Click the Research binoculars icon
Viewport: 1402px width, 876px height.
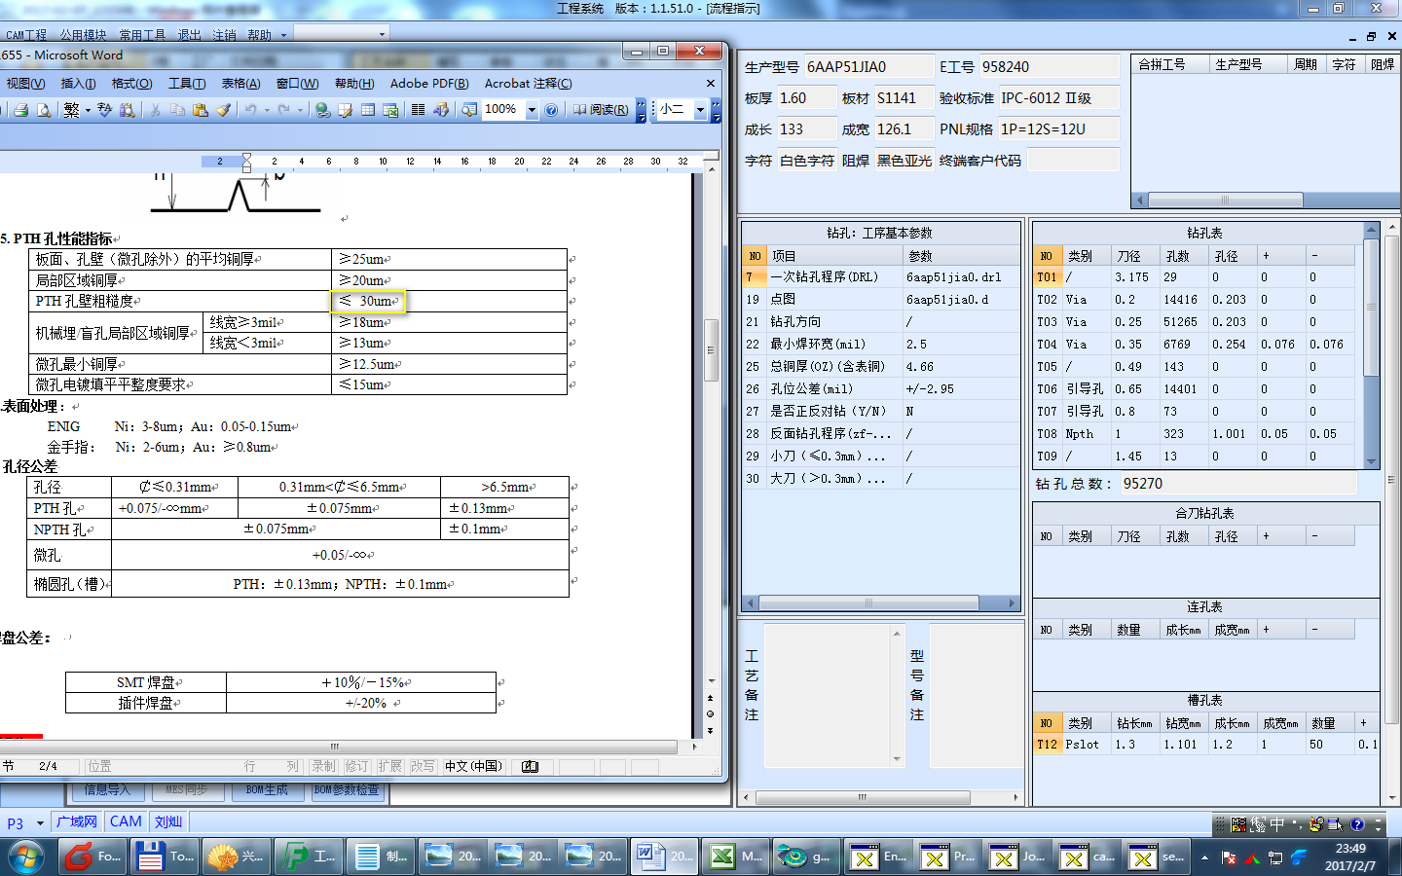[x=127, y=110]
